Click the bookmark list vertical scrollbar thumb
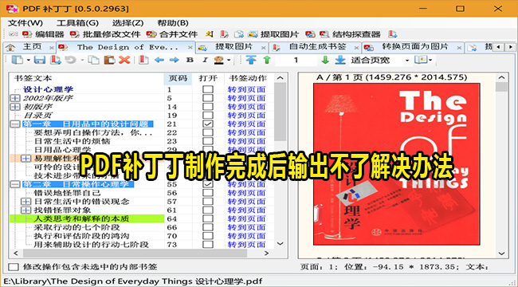 coord(281,112)
